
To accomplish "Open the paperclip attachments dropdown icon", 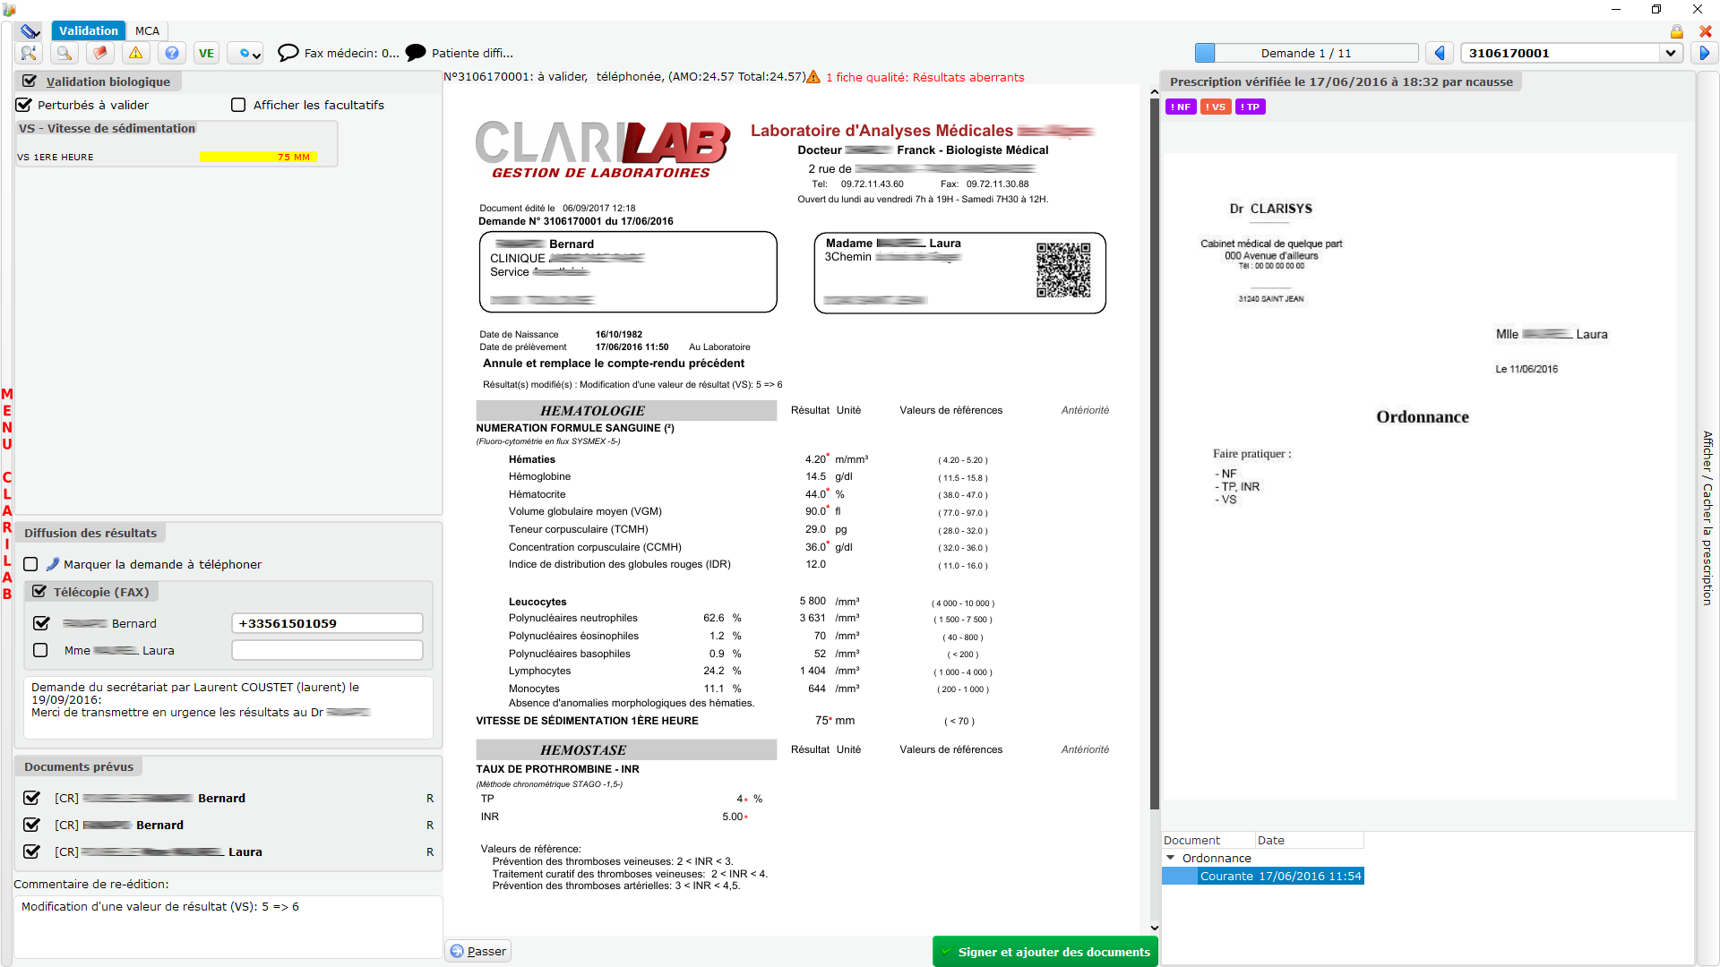I will tap(30, 31).
